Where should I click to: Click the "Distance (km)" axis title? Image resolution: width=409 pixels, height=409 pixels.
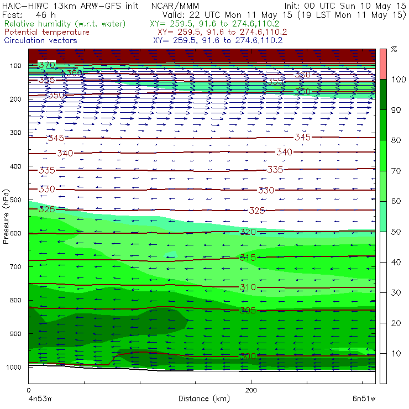click(x=204, y=398)
